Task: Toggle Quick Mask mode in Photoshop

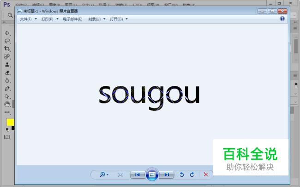Action: click(x=7, y=137)
